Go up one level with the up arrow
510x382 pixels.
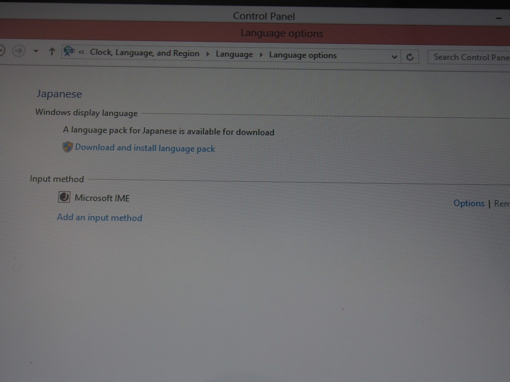click(x=52, y=51)
